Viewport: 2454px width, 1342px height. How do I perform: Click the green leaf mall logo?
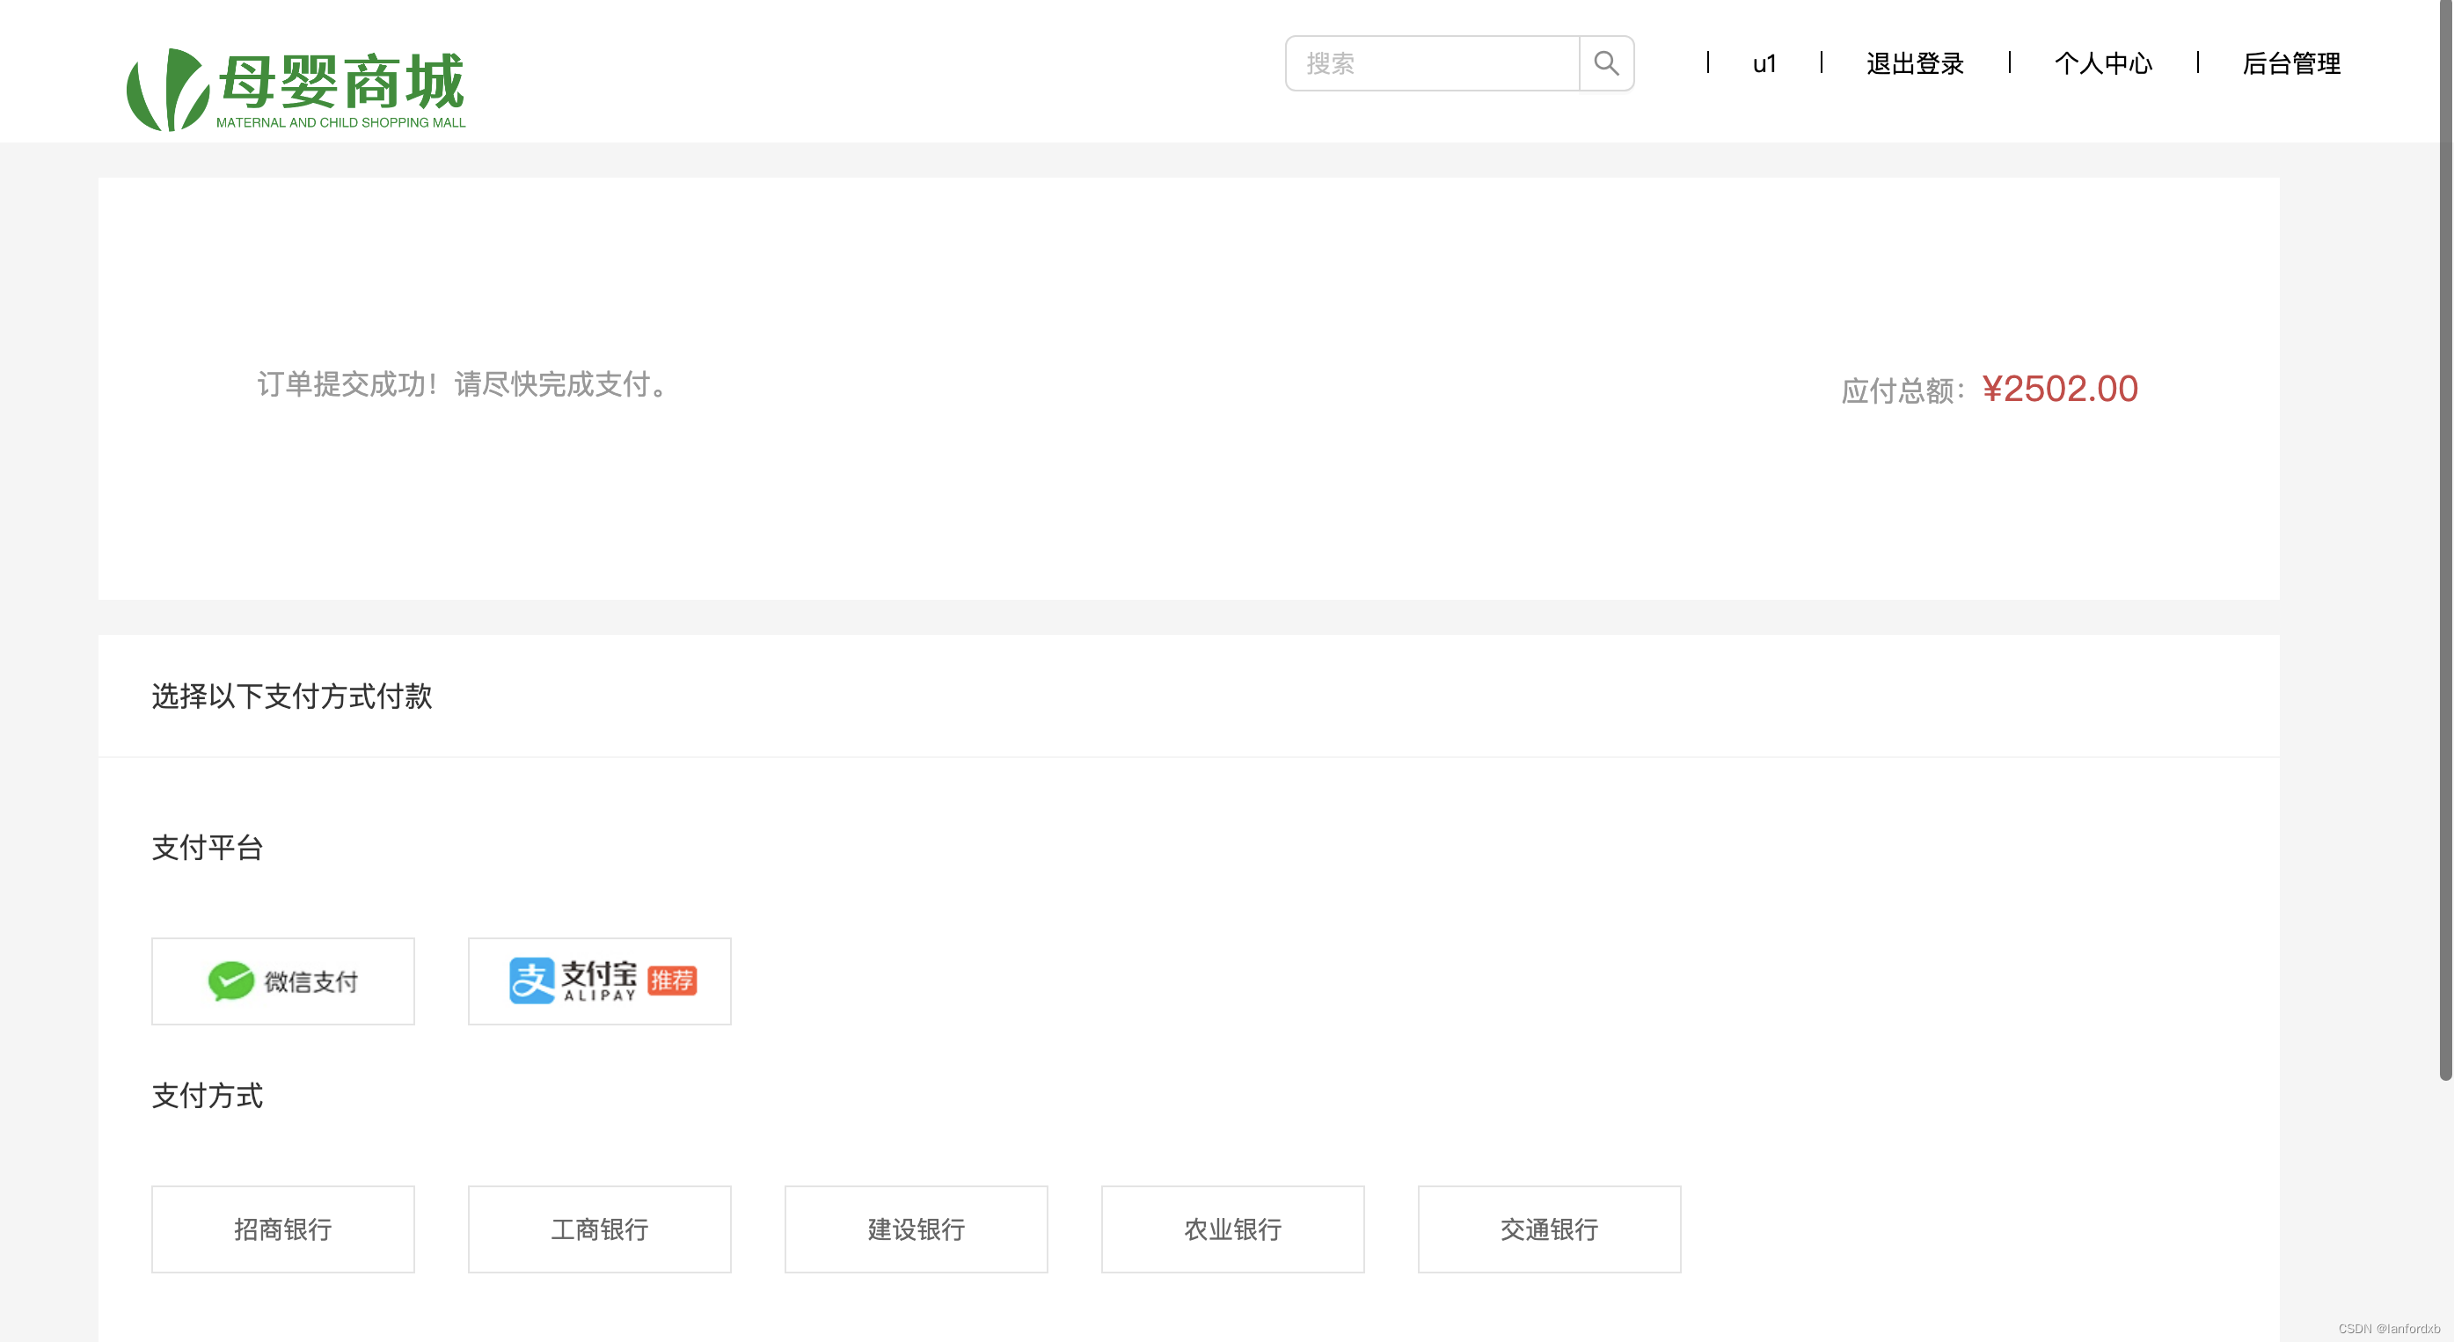click(168, 91)
